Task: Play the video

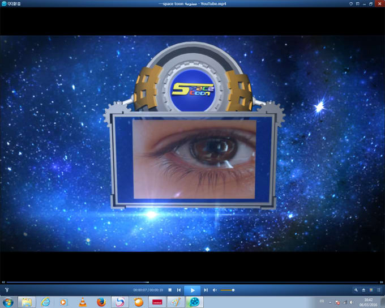Action: coord(192,290)
